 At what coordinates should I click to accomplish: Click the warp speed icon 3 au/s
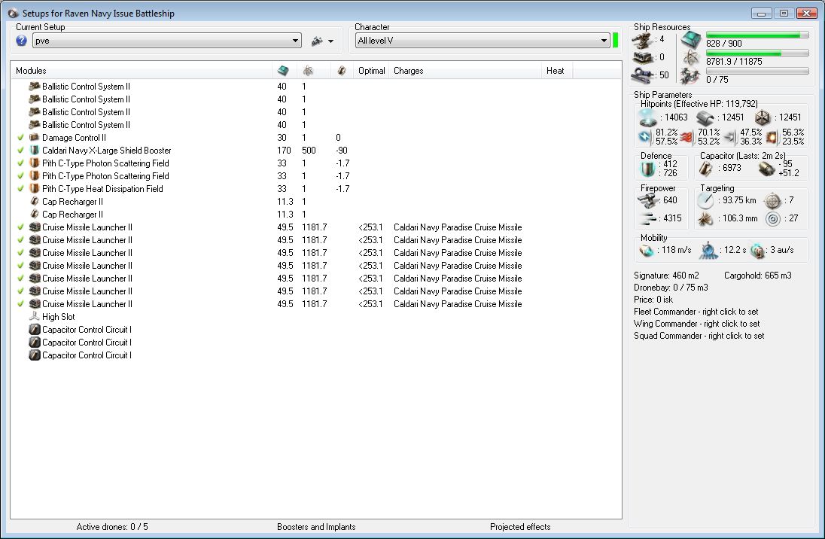tap(757, 251)
